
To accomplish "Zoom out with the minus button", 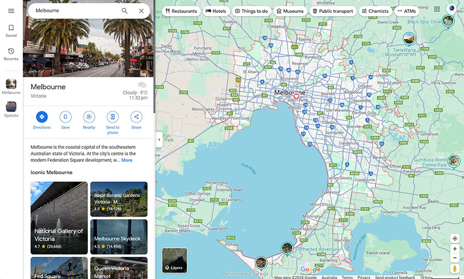I will [455, 258].
